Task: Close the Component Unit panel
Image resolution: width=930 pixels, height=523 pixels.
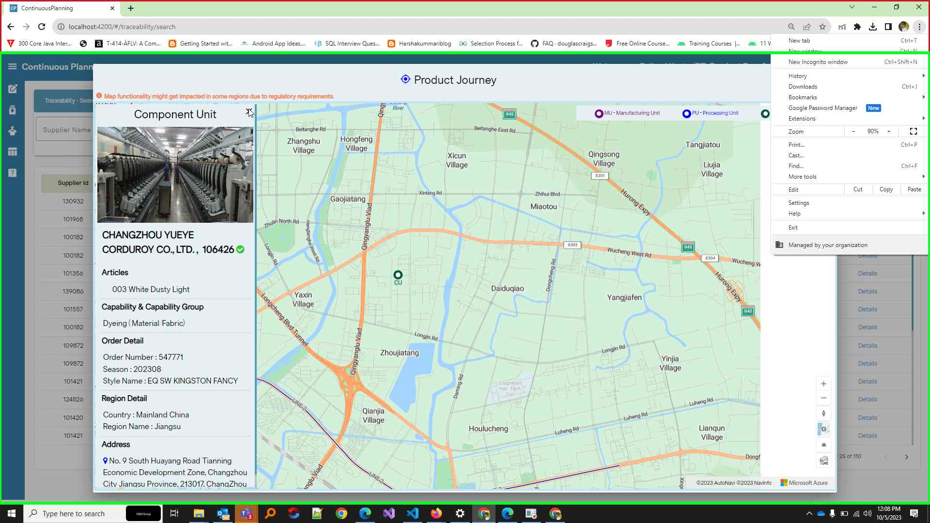Action: [249, 112]
